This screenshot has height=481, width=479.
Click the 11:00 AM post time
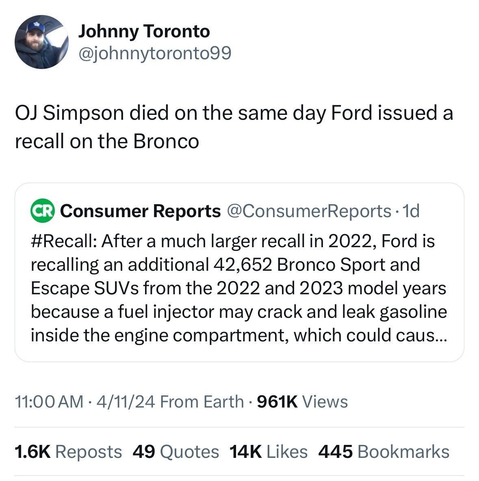49,401
